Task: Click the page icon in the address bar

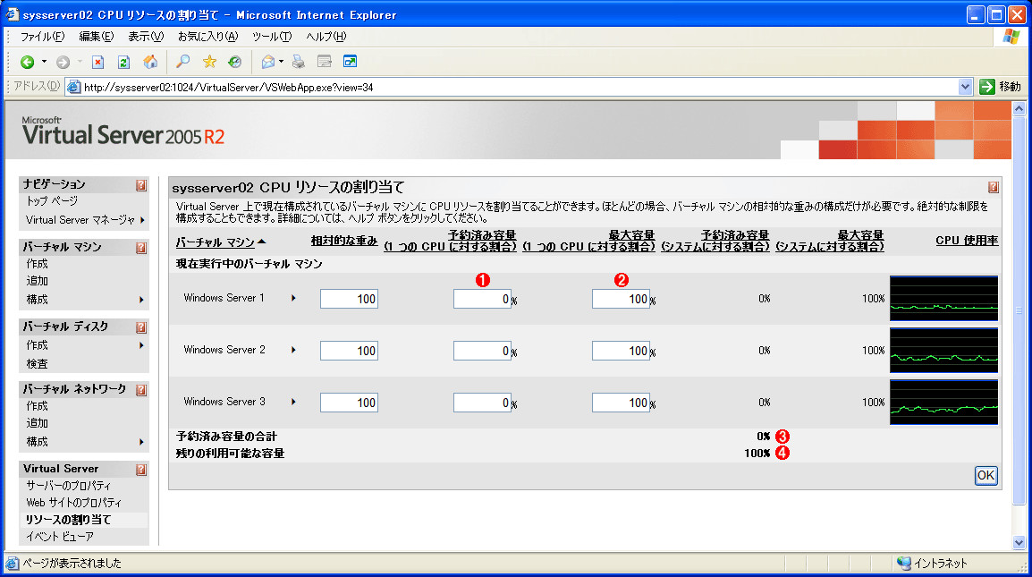Action: click(x=74, y=87)
